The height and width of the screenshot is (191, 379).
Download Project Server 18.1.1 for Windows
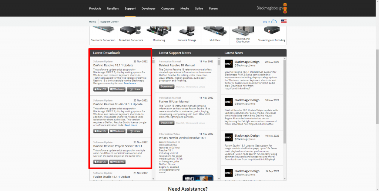click(117, 162)
